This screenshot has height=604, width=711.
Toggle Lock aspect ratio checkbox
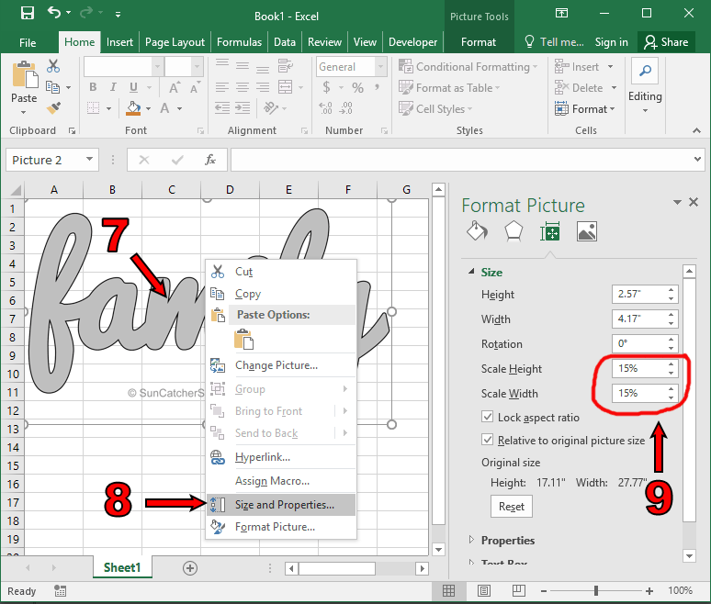488,417
